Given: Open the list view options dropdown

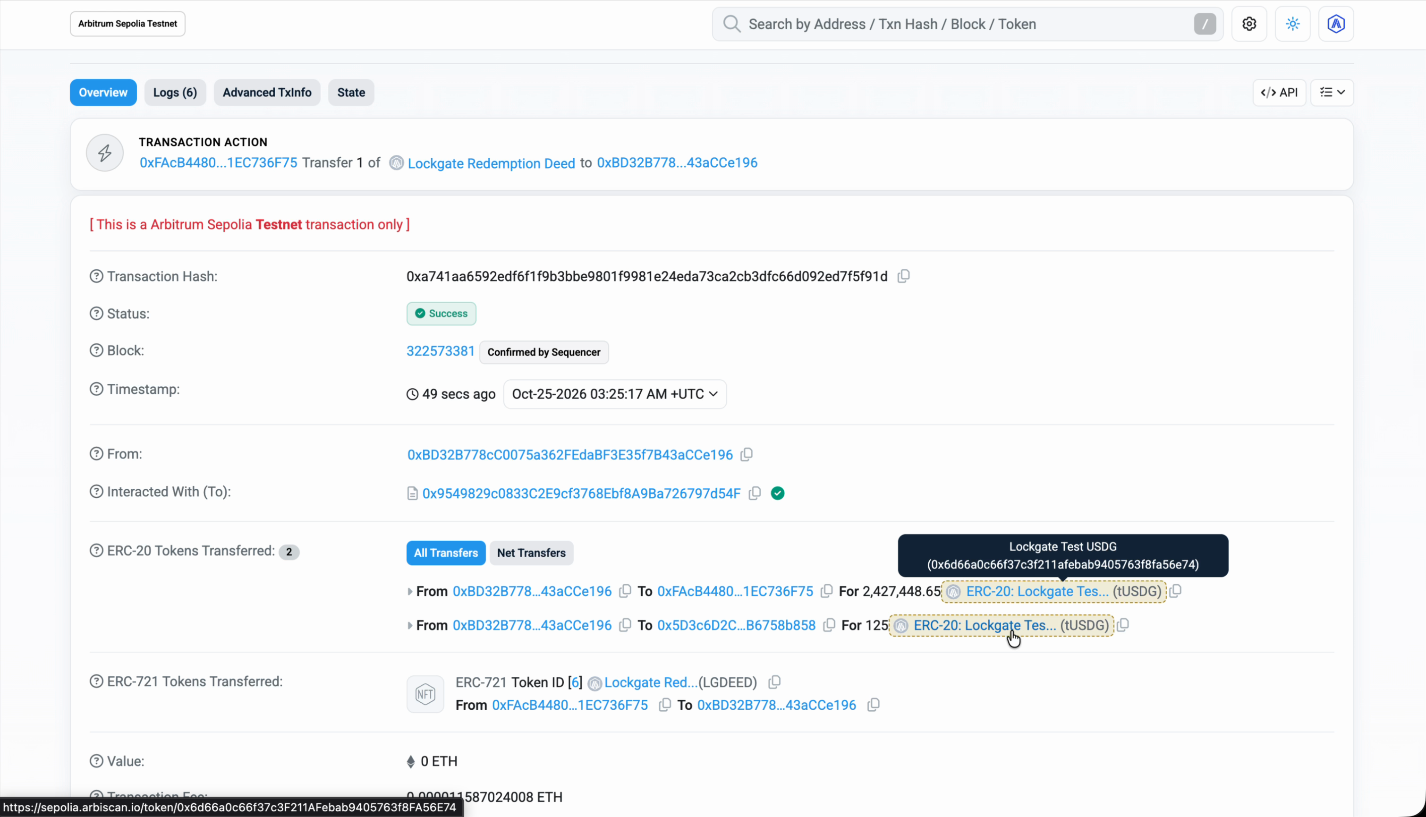Looking at the screenshot, I should click(1332, 93).
